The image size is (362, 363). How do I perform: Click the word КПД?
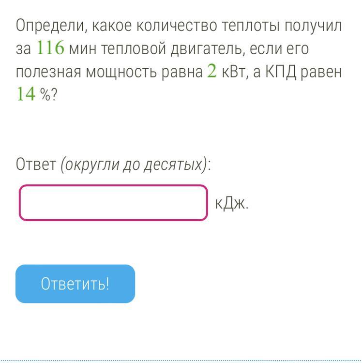click(281, 72)
